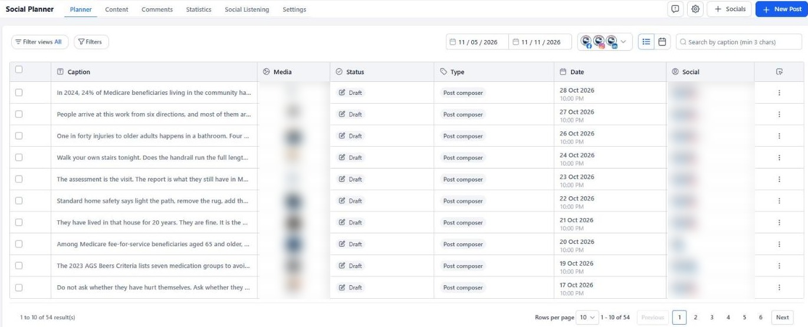808x327 pixels.
Task: Open row actions for 21 Oct 2026 post
Action: point(779,223)
